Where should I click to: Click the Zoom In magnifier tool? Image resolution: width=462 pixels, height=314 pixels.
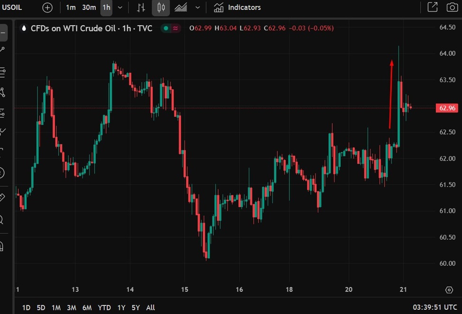[2, 220]
